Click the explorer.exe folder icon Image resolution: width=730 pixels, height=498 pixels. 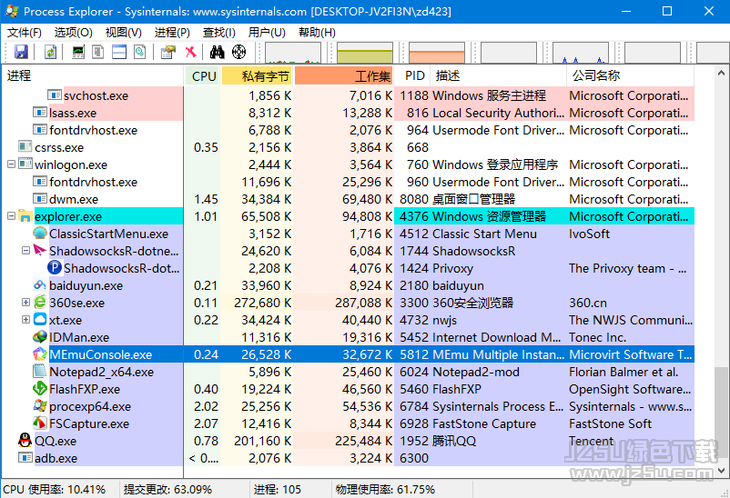[25, 216]
